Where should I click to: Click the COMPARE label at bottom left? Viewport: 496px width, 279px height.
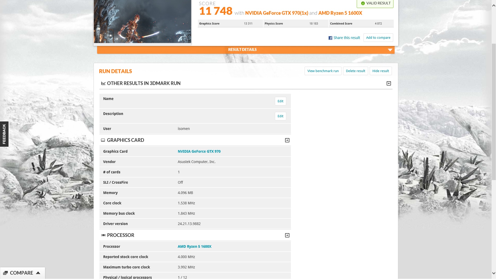tap(21, 273)
